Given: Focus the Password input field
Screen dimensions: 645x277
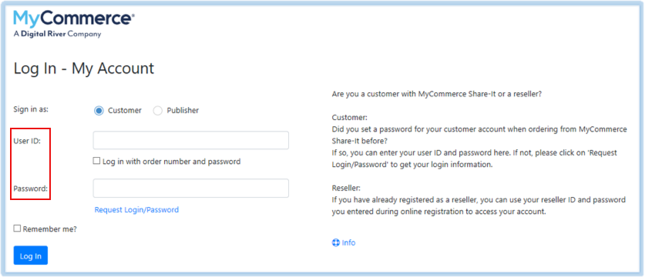Looking at the screenshot, I should [191, 189].
